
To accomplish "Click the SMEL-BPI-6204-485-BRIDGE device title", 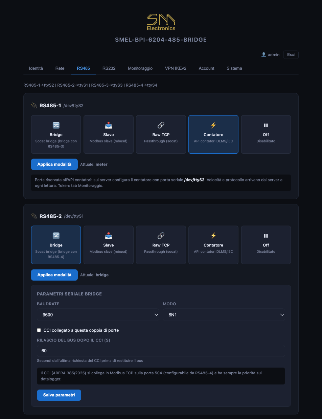I will coord(161,40).
